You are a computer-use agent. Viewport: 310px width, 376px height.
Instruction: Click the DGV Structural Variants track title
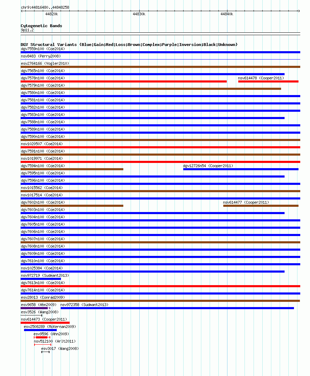pos(129,45)
